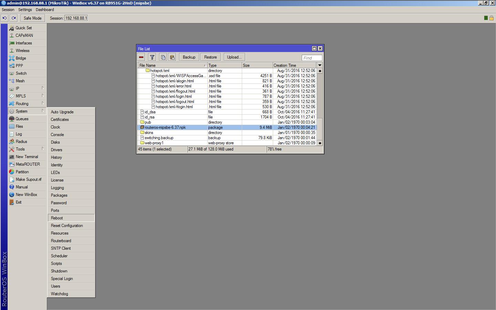Open the column selector dropdown in File List
Screen dimensions: 496x310
click(x=320, y=65)
